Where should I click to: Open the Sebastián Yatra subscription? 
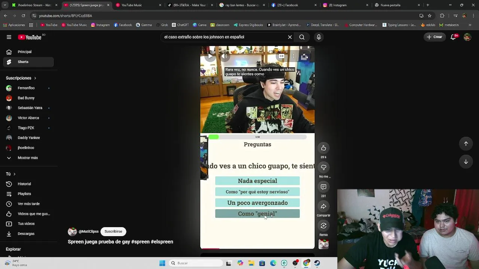[x=28, y=108]
